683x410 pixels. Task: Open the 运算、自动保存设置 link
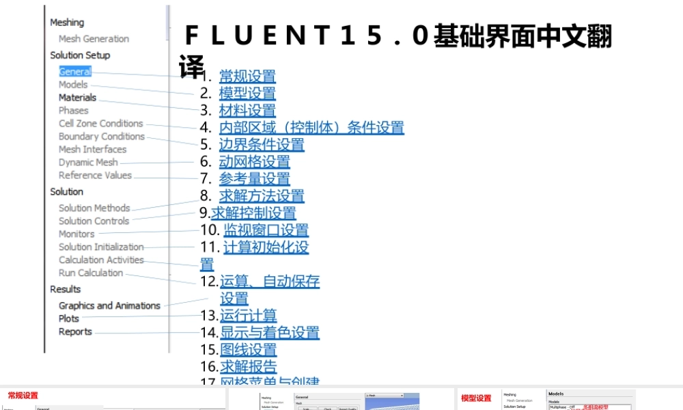[x=270, y=281]
